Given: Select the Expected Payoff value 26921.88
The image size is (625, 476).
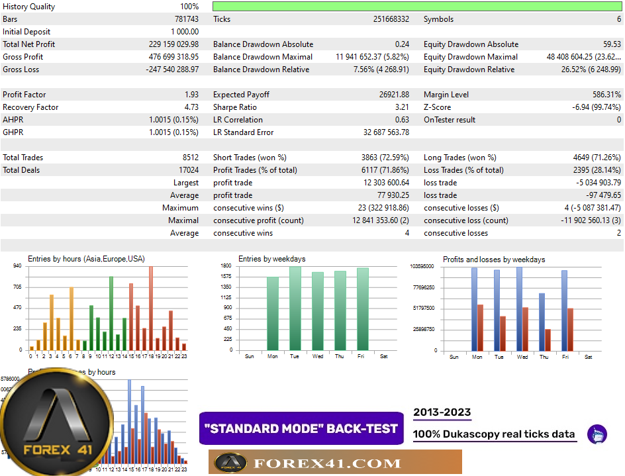Looking at the screenshot, I should point(394,95).
